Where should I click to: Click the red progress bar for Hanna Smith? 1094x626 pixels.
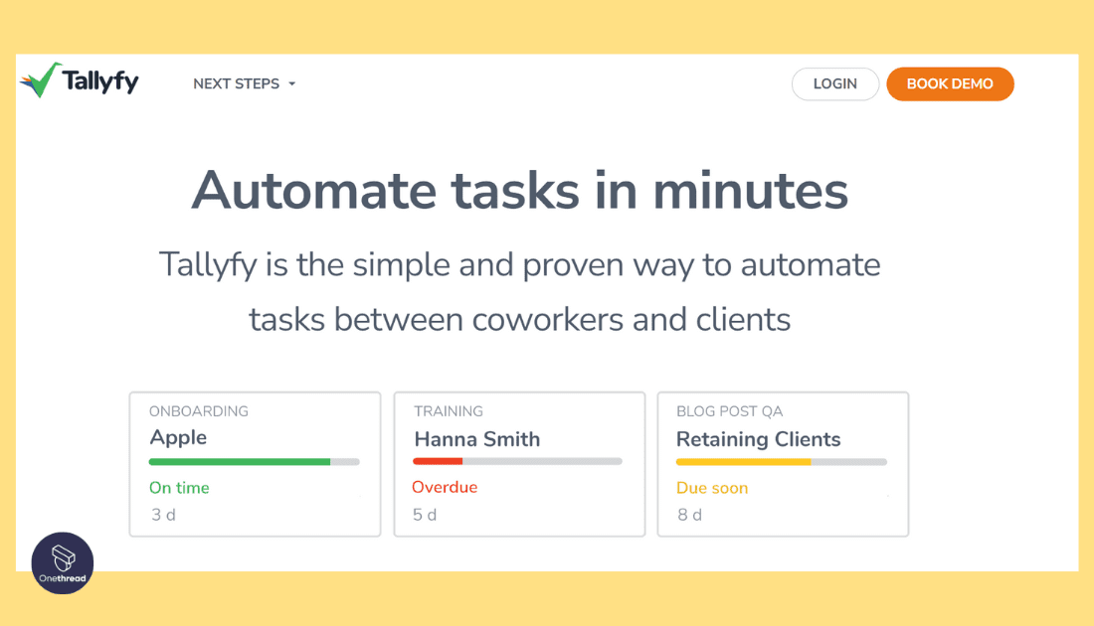[438, 460]
